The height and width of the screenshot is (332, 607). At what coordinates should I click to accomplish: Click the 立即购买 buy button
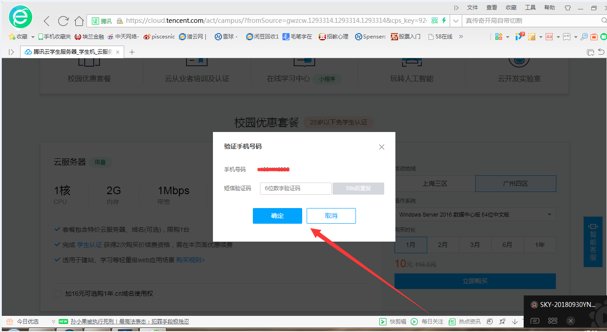click(475, 281)
